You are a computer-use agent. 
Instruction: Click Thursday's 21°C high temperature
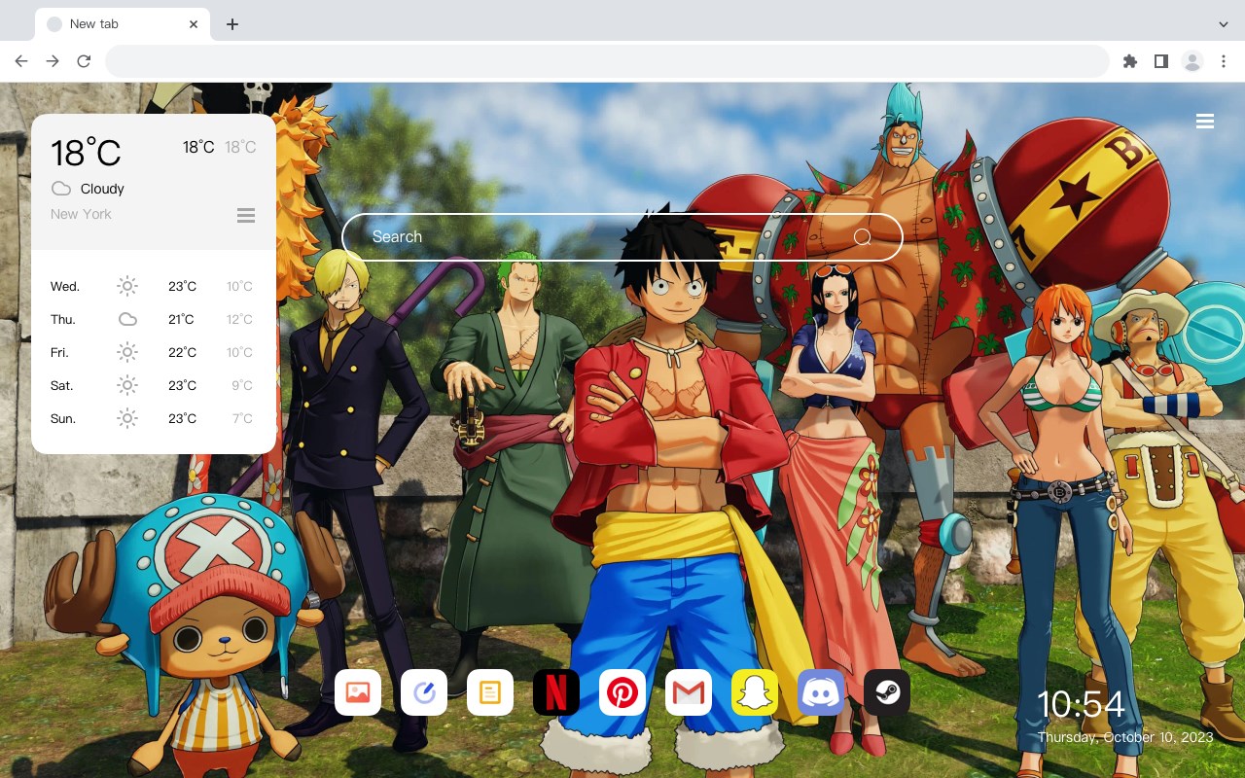181,320
